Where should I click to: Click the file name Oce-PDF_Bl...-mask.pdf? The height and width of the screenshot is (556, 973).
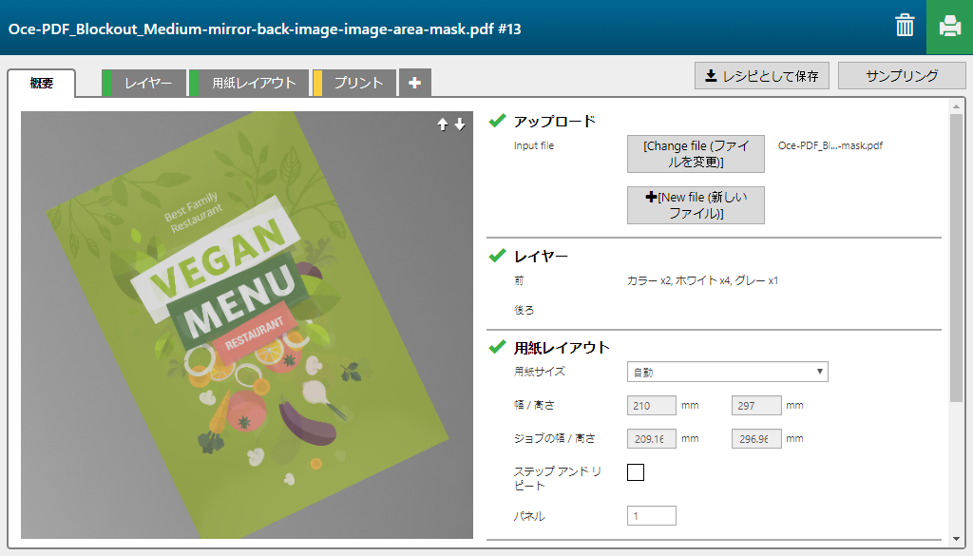(830, 145)
